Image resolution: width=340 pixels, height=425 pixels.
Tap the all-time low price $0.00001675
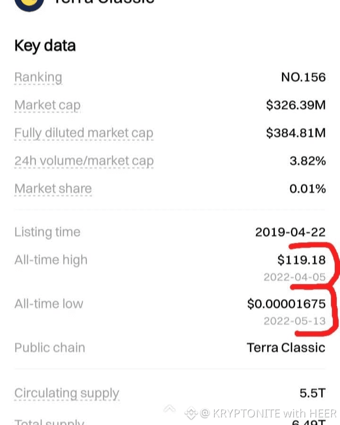pyautogui.click(x=286, y=304)
